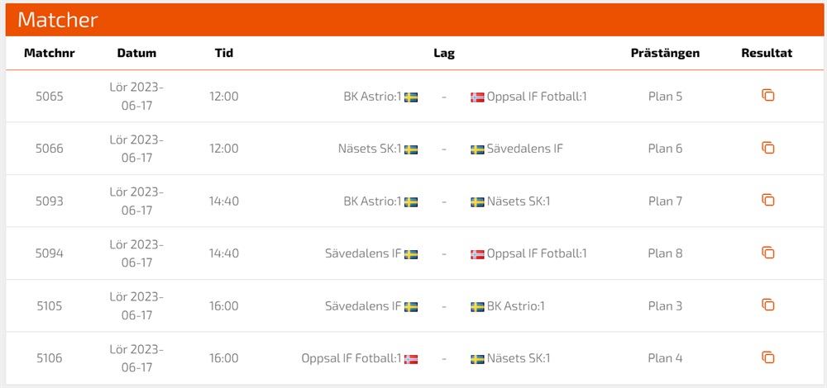Click match number 5106
Image resolution: width=827 pixels, height=388 pixels.
tap(50, 358)
